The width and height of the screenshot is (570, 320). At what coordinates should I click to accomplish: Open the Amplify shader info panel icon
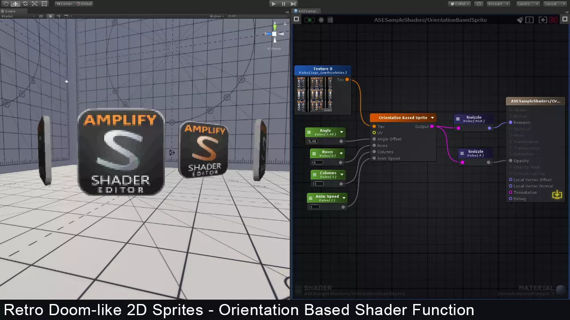(x=529, y=20)
